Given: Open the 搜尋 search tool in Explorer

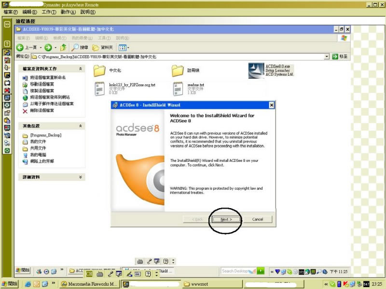Looking at the screenshot, I should (80, 47).
